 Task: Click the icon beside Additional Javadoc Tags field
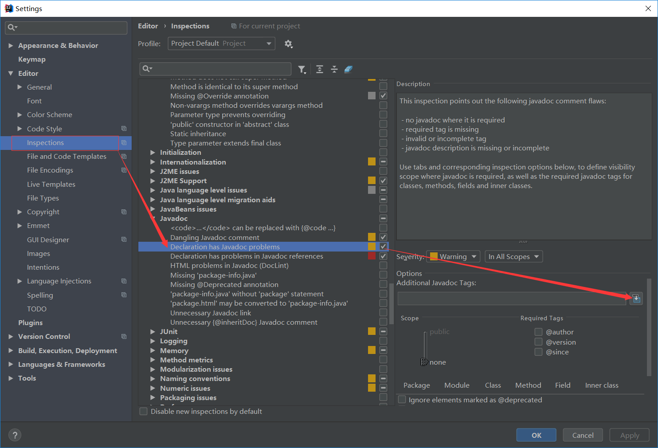tap(636, 298)
